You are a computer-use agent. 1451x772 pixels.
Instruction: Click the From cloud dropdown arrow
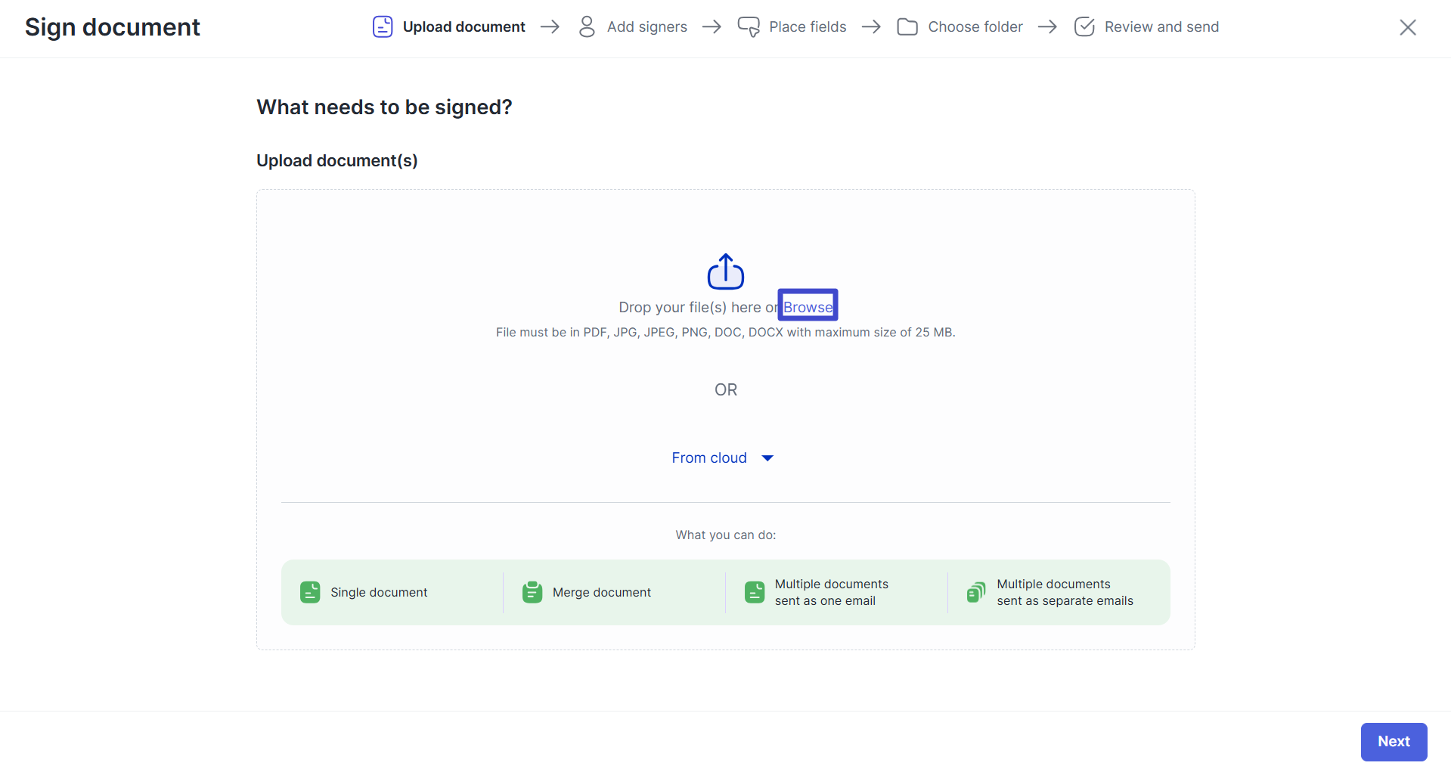tap(767, 458)
